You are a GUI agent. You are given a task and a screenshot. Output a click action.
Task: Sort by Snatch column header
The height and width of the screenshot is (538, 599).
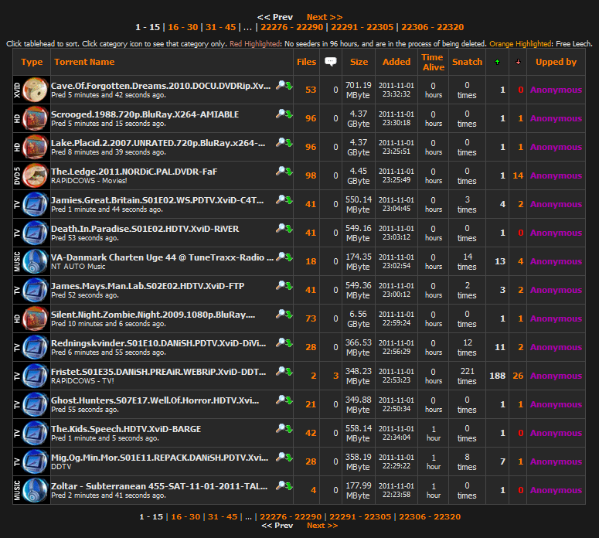(467, 62)
